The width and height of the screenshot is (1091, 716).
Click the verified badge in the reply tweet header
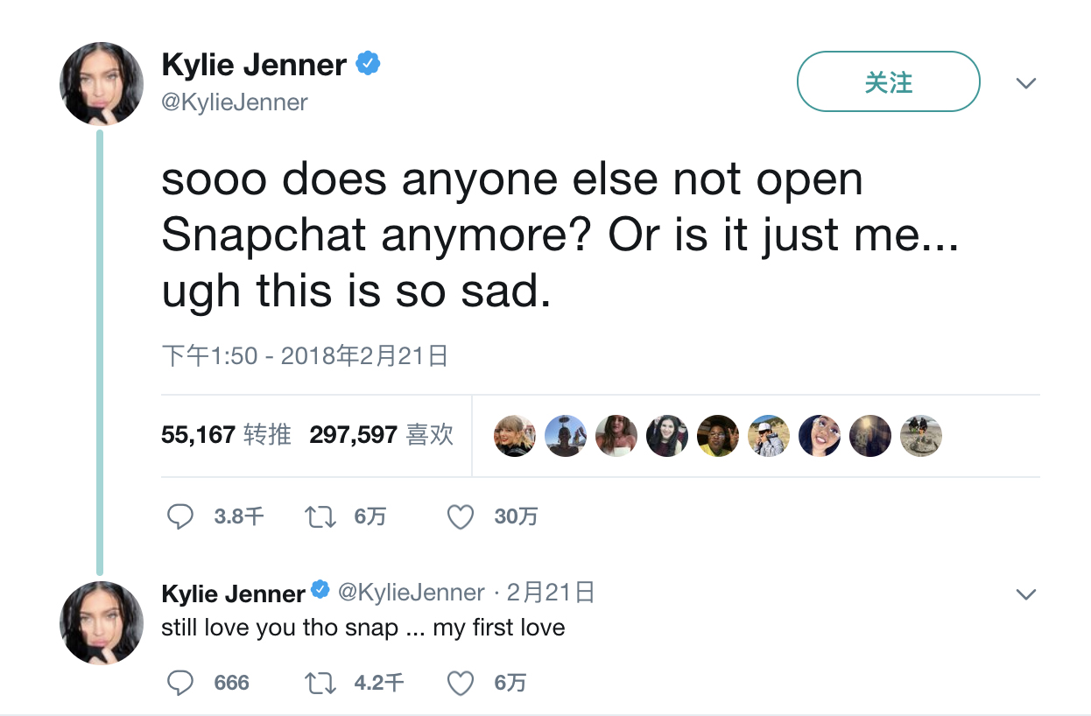(x=320, y=591)
